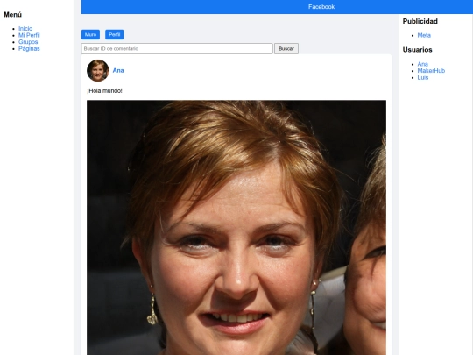This screenshot has height=355, width=473.
Task: Open the large post photo
Action: (x=236, y=228)
